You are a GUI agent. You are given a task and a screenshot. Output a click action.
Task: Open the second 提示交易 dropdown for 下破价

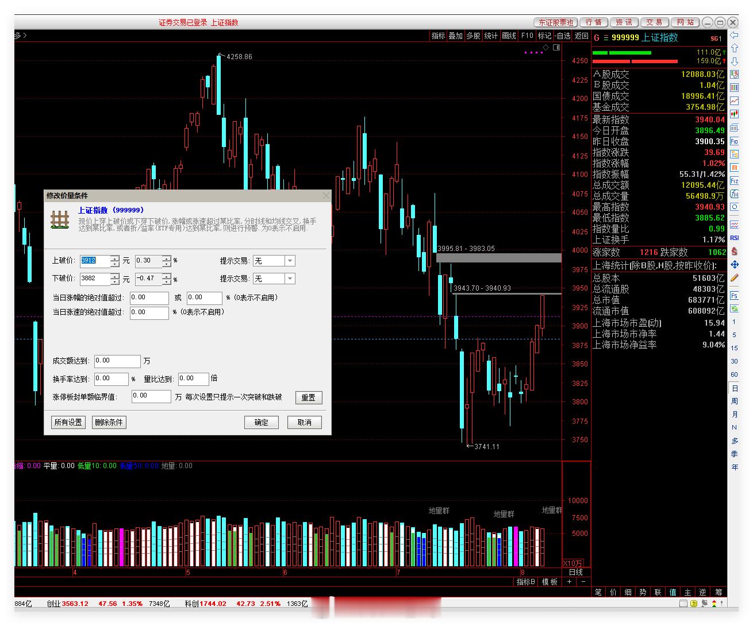290,279
